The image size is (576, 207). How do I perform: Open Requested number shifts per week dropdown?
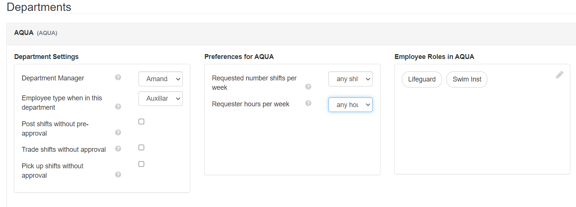350,79
